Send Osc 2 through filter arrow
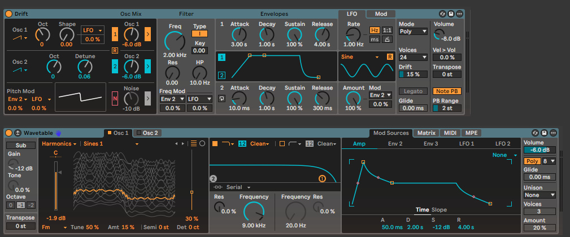 [x=148, y=67]
